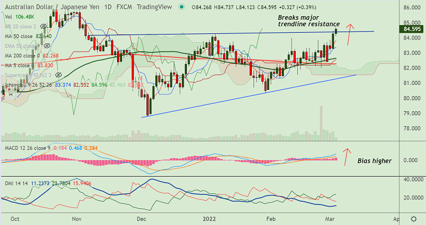Click the 83.000 price axis label
This screenshot has height=225, width=426.
(412, 53)
